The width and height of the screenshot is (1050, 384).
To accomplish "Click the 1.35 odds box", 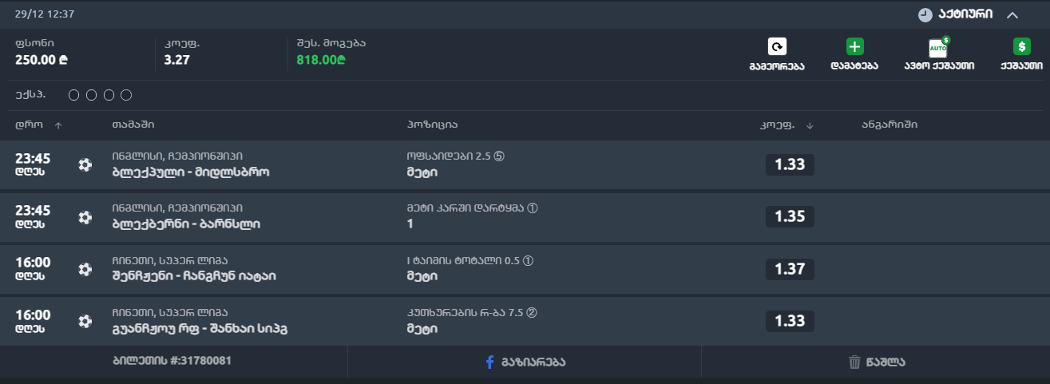I will (790, 216).
